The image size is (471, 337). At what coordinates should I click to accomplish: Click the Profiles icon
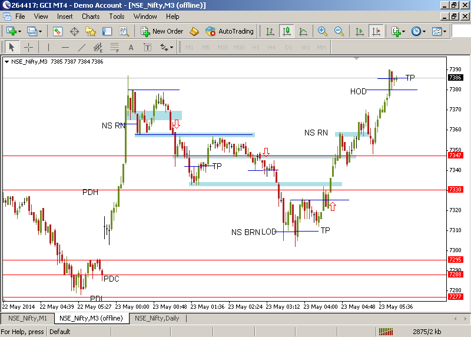32,31
